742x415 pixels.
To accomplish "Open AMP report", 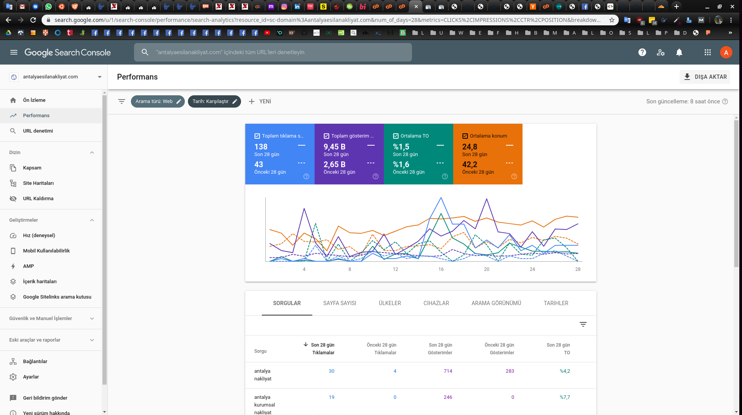I will [x=51, y=266].
